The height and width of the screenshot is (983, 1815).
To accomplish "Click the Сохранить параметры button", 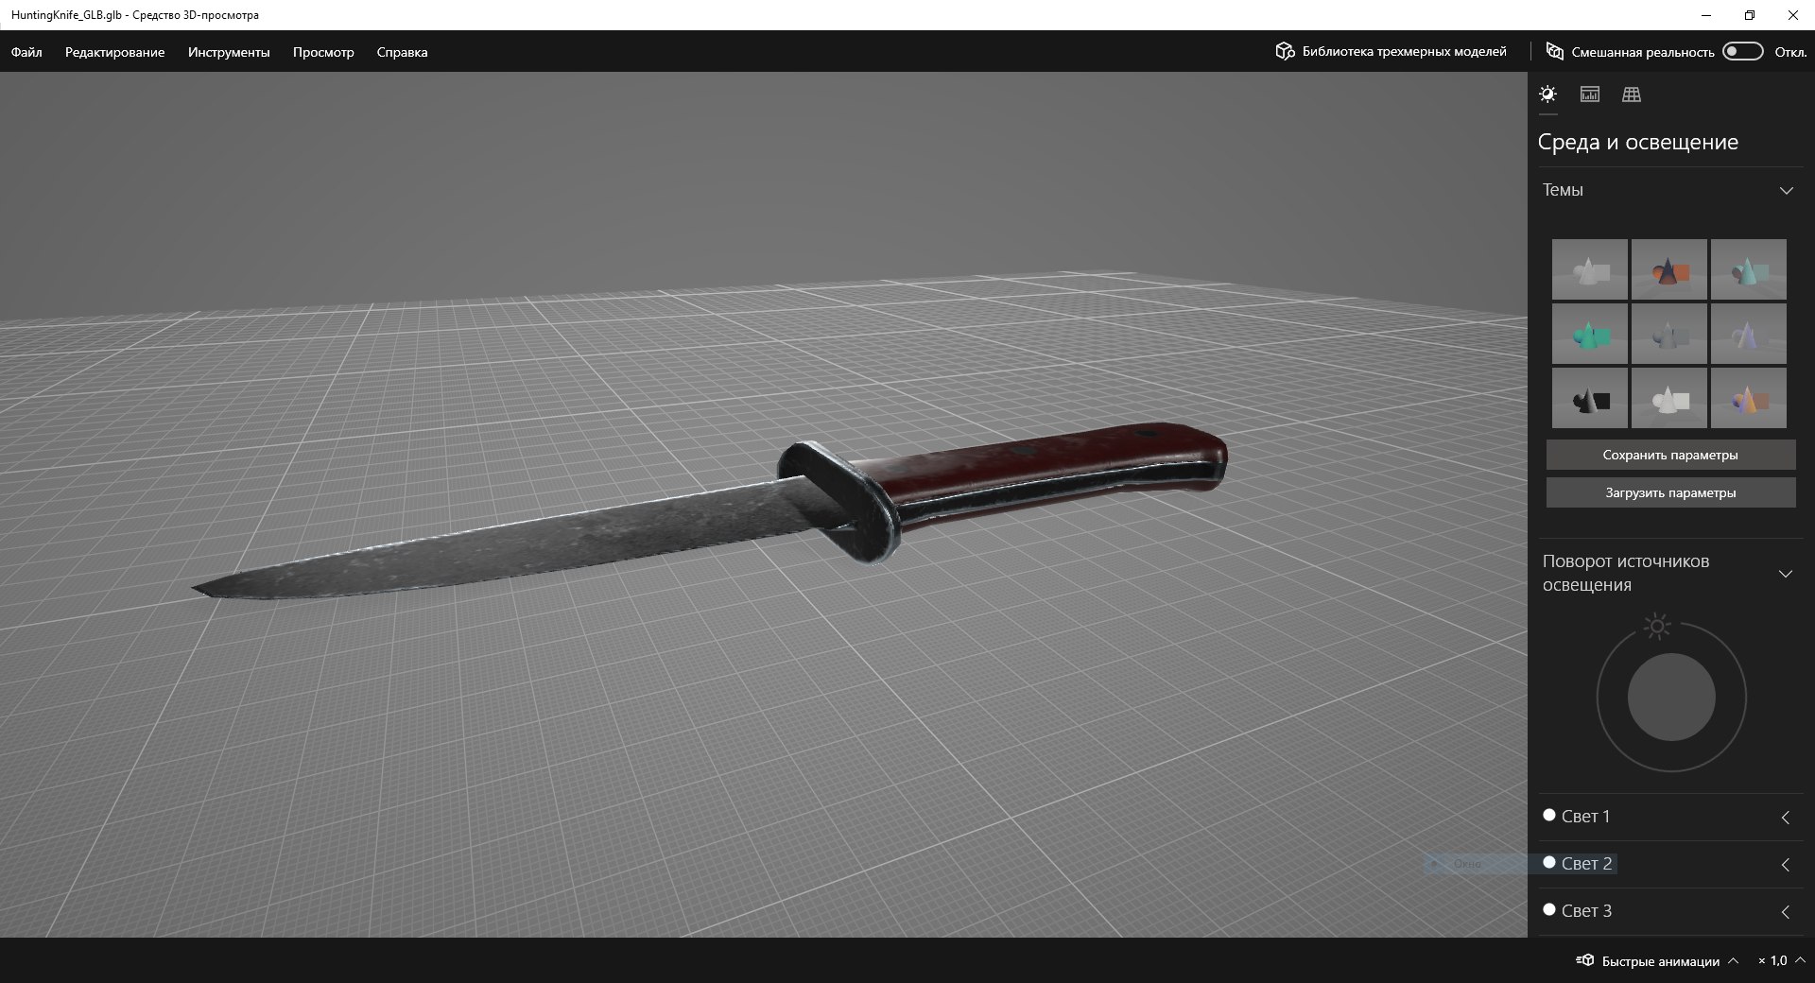I will (x=1670, y=455).
